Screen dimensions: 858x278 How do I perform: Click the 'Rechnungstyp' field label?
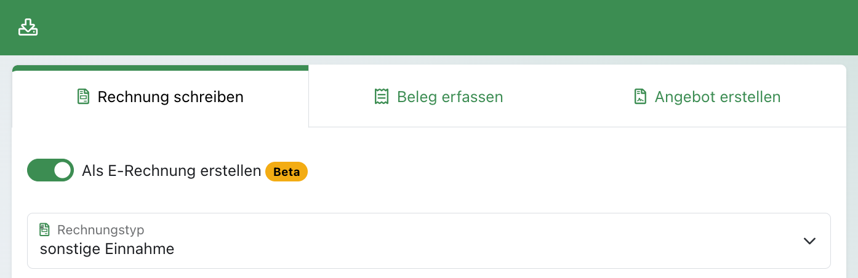click(x=100, y=230)
